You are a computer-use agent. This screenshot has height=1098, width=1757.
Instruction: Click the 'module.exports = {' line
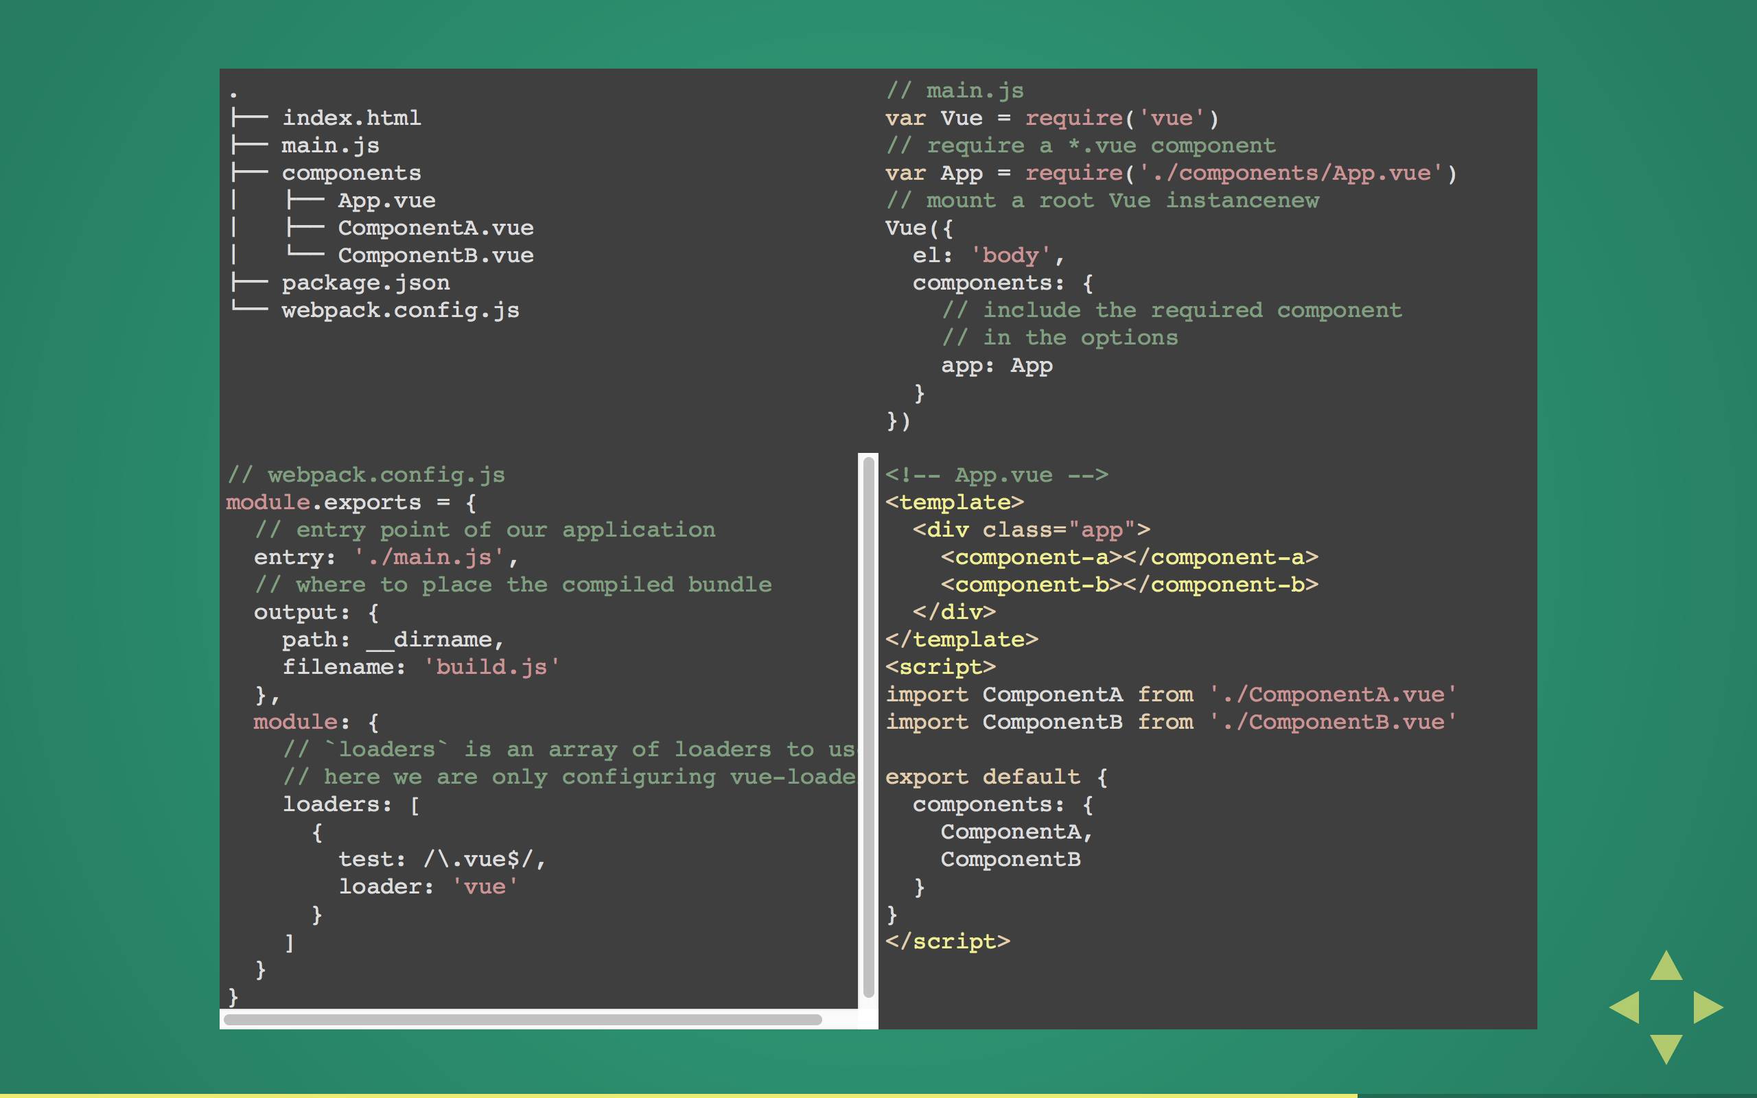pyautogui.click(x=351, y=502)
